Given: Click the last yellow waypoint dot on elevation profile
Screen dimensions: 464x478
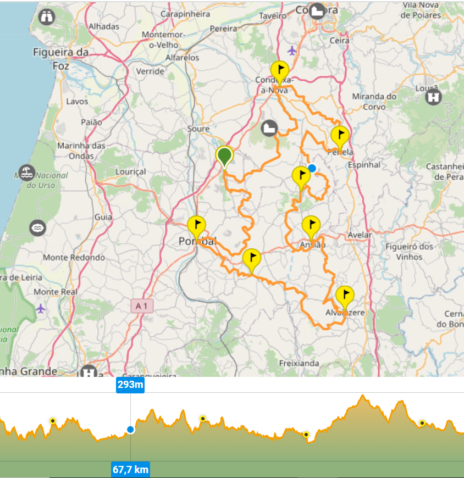Looking at the screenshot, I should point(422,423).
